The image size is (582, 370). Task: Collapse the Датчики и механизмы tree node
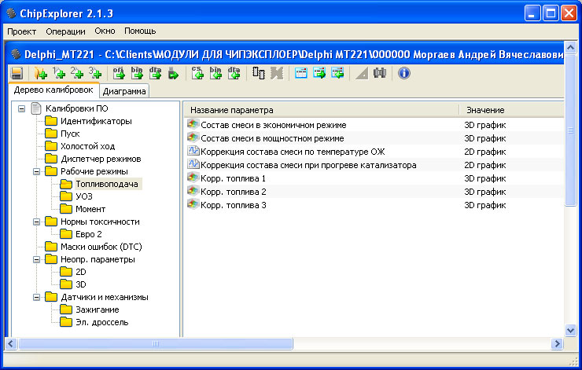pyautogui.click(x=36, y=297)
